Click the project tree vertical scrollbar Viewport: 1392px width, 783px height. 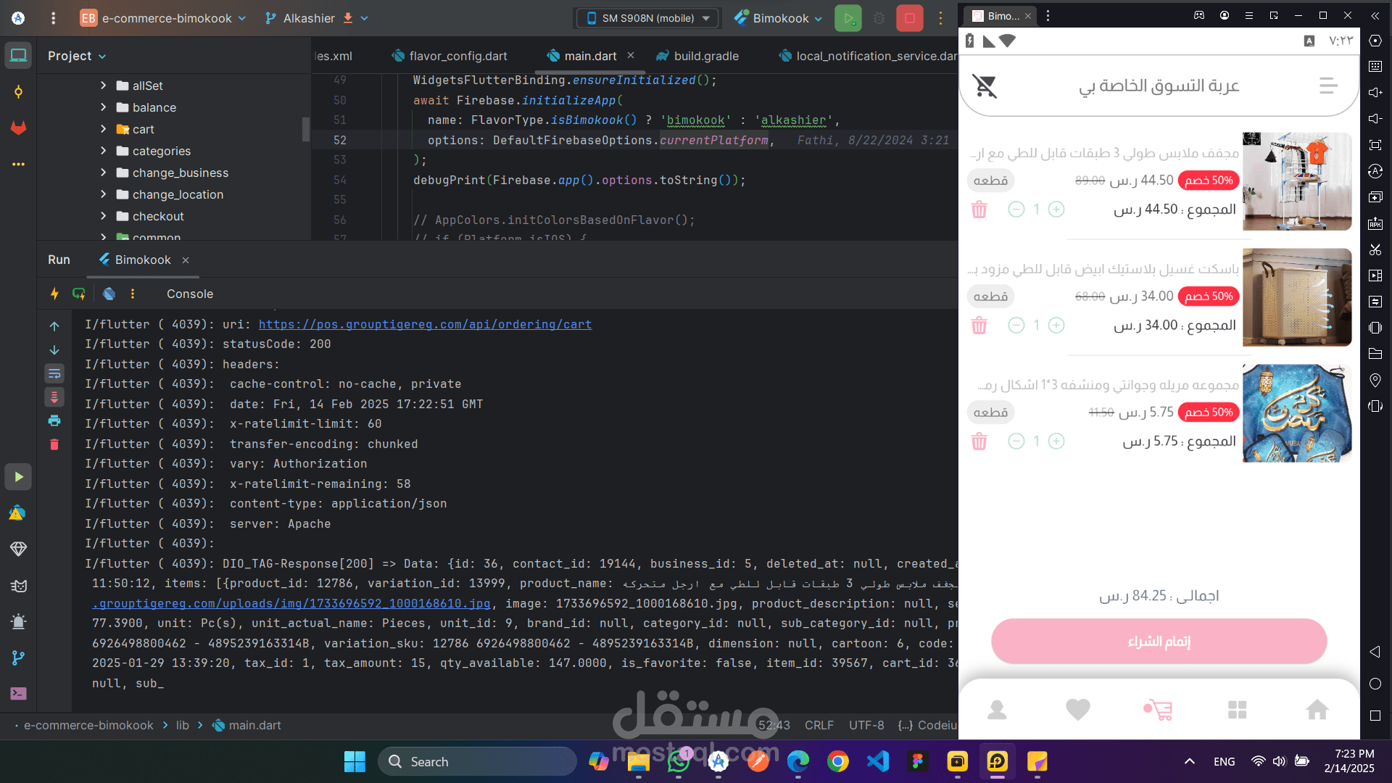point(306,129)
